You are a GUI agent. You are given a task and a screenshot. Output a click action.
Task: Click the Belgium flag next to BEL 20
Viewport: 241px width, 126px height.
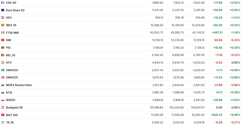click(x=3, y=55)
